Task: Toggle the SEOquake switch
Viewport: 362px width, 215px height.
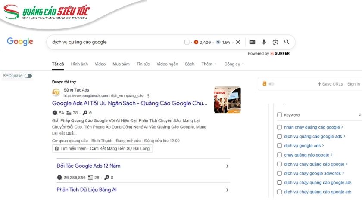Action: (28, 76)
